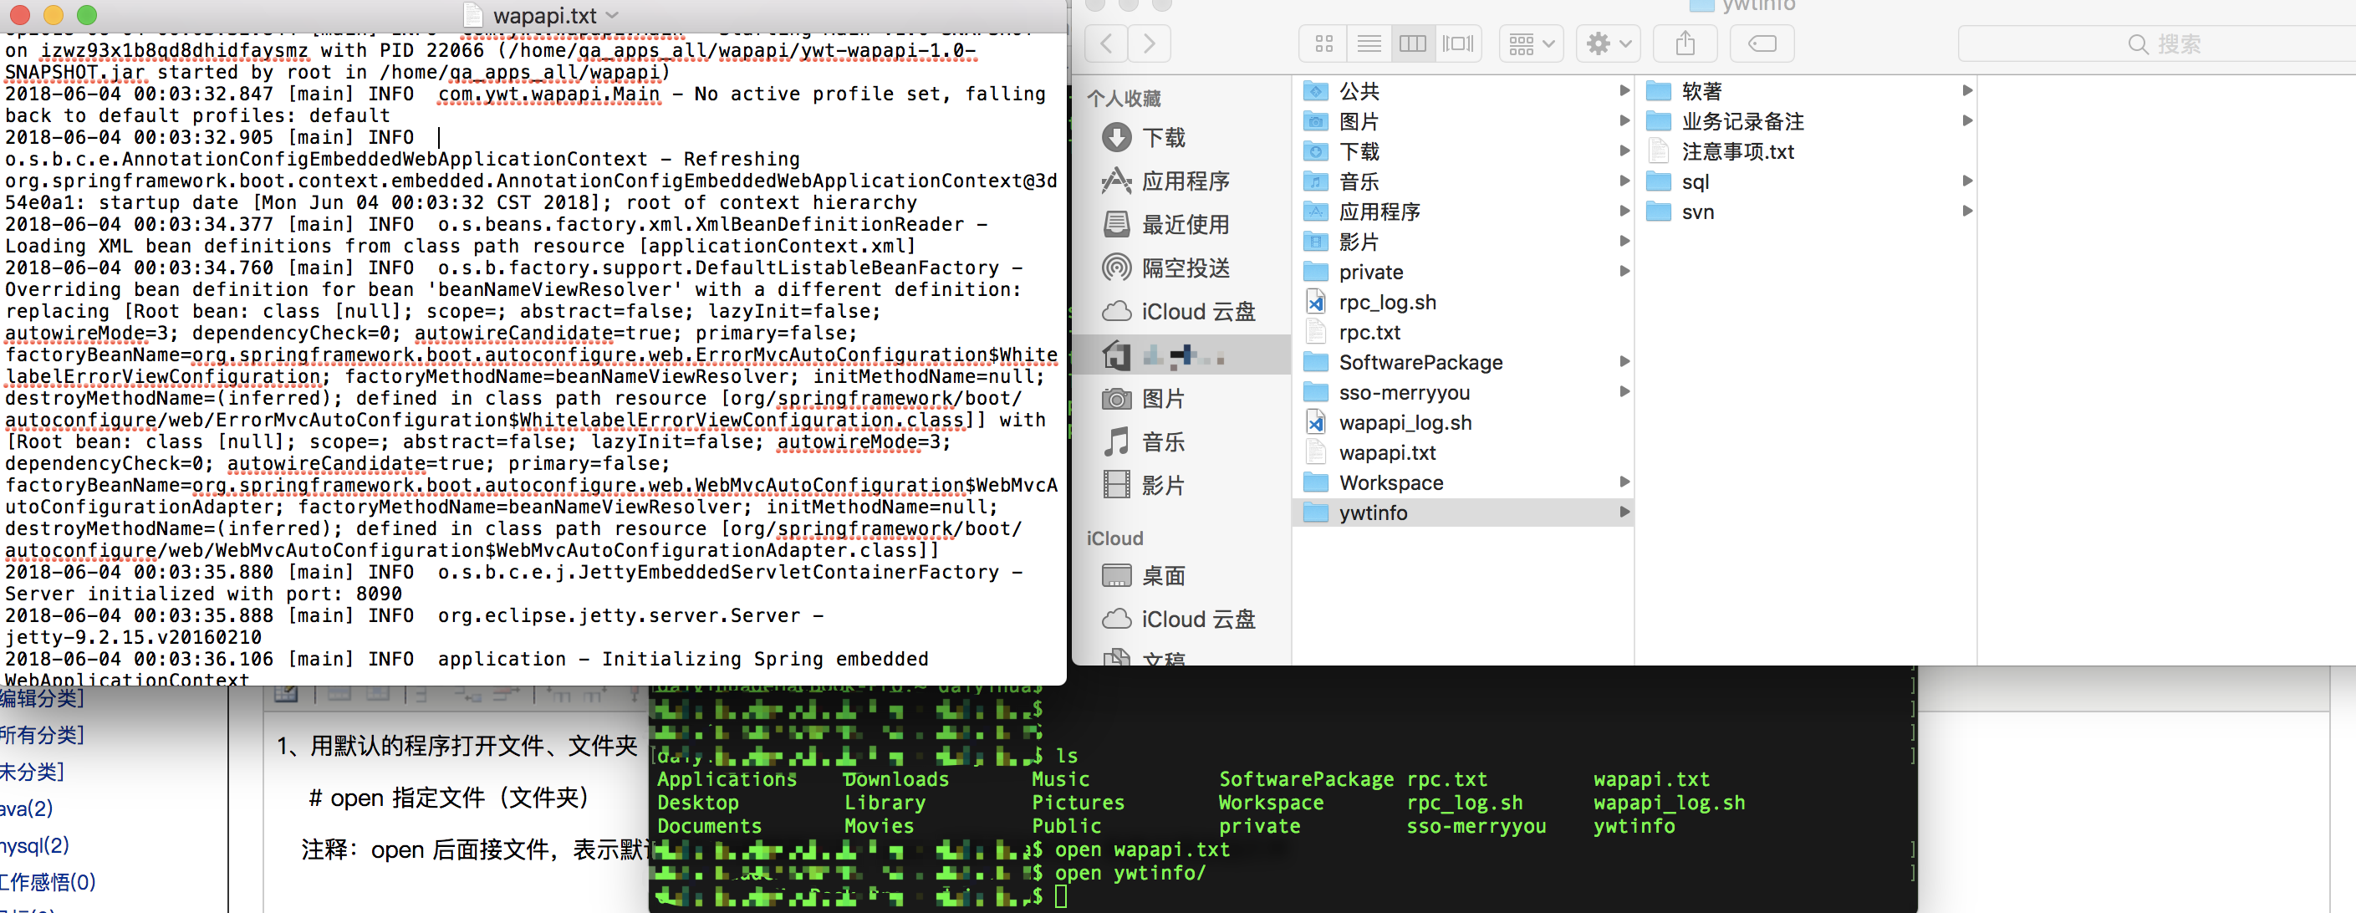Switch Finder to gallery view
The height and width of the screenshot is (913, 2356).
1458,43
